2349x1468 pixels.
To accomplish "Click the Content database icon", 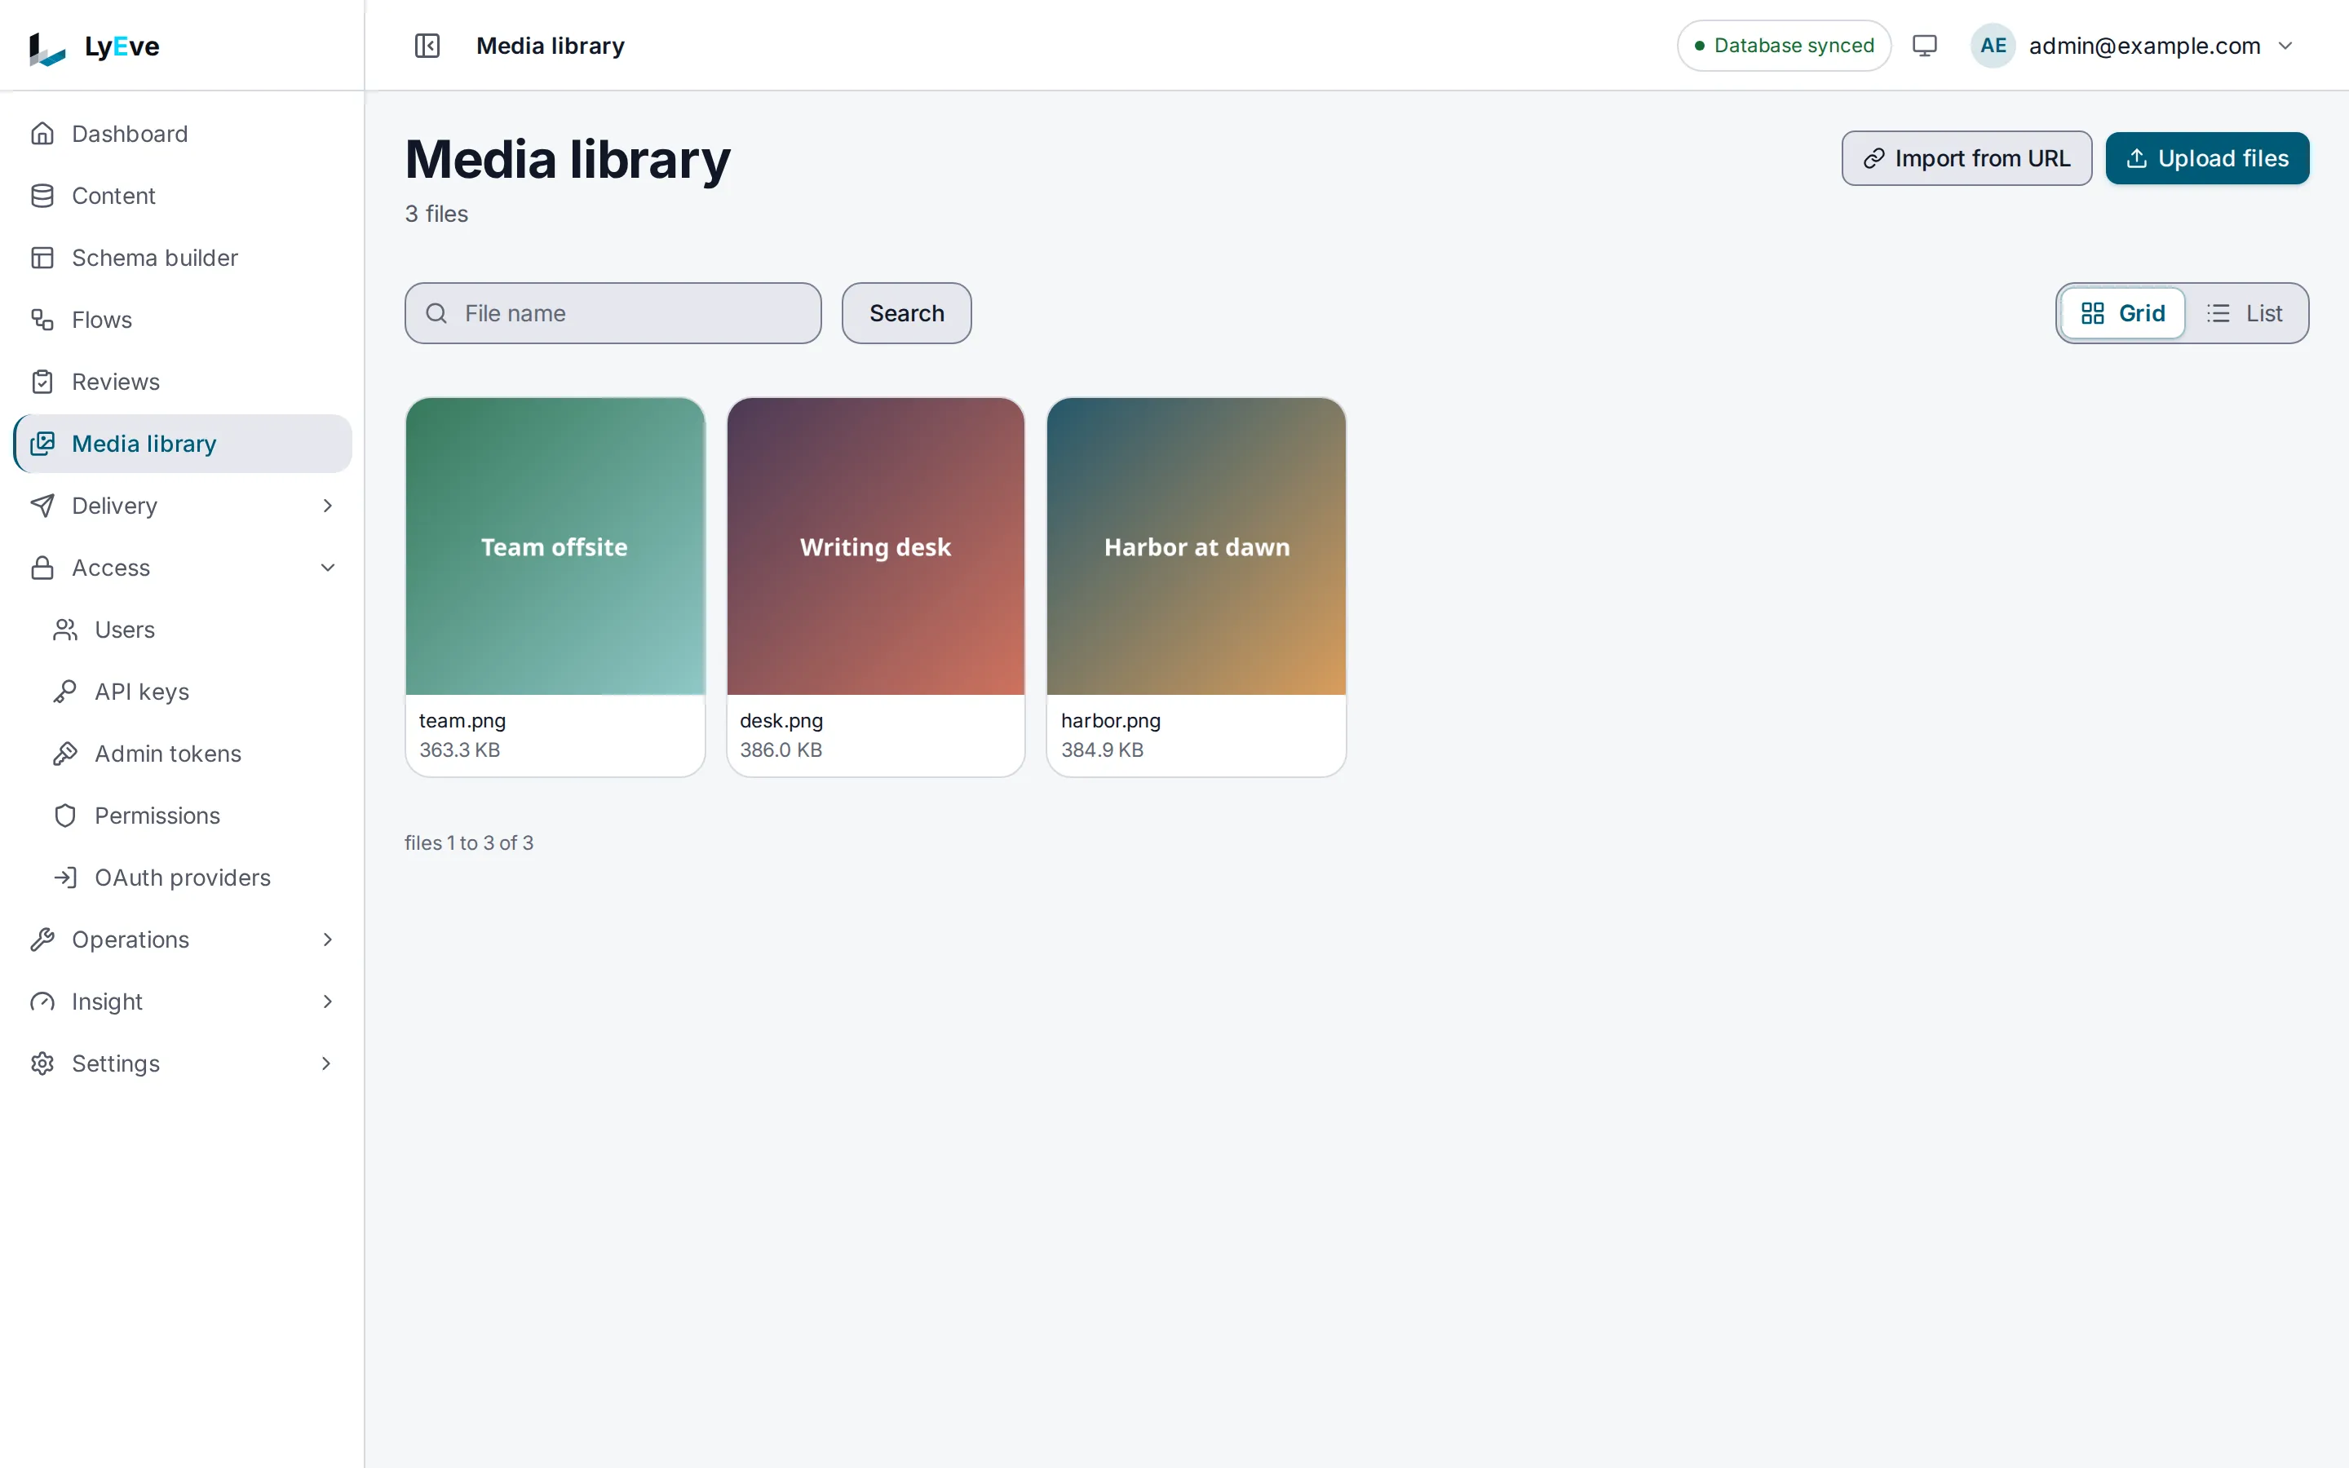I will [x=42, y=195].
